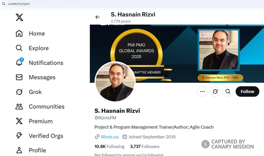This screenshot has height=156, width=264.
Task: Click the bio text Project & Program Management Trainer
Action: pos(154,127)
